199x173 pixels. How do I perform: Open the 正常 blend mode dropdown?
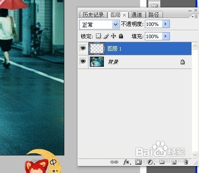[99, 25]
